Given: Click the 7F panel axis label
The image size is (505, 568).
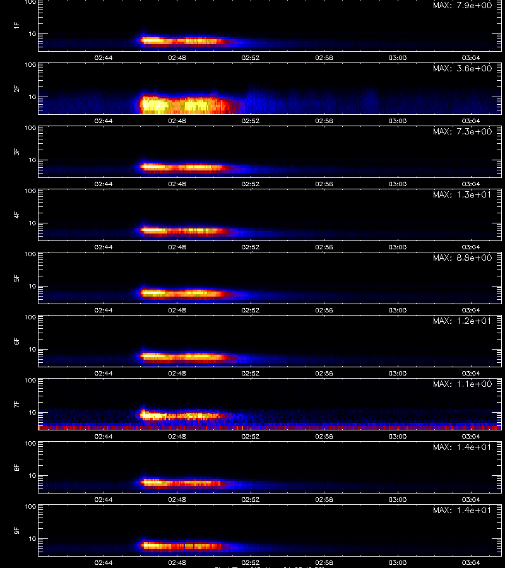Looking at the screenshot, I should (16, 405).
